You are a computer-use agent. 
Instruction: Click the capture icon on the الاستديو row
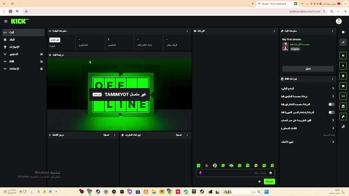41,54
